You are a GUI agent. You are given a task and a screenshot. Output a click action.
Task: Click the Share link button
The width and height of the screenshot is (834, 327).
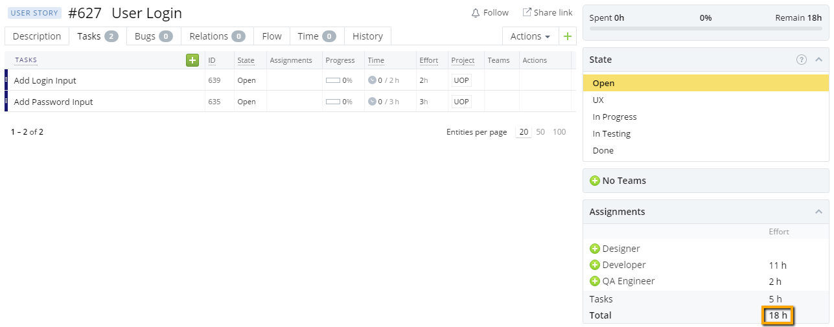(548, 12)
